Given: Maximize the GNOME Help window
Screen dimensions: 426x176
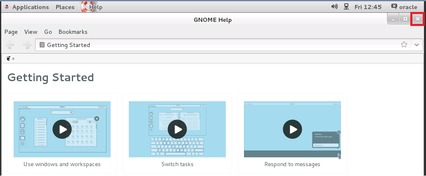Looking at the screenshot, I should (x=405, y=19).
